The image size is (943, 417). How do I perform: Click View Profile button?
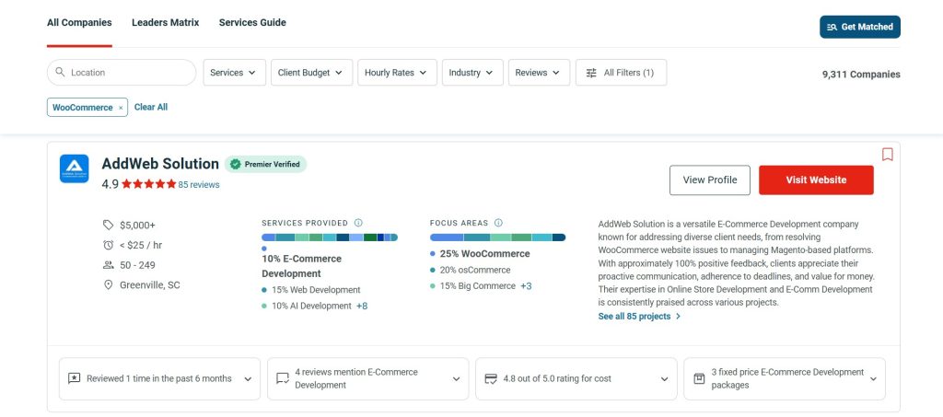pyautogui.click(x=710, y=180)
